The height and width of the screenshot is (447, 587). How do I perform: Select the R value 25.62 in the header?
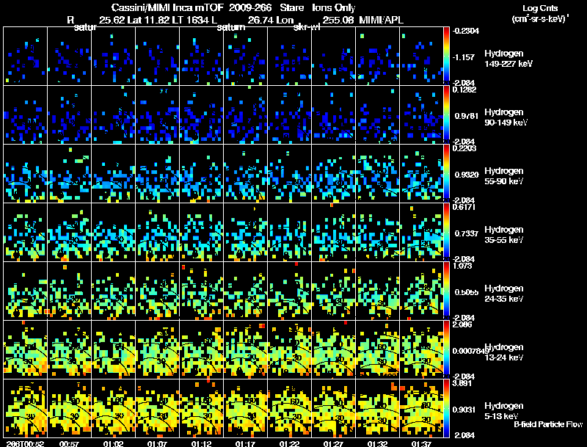[x=112, y=20]
